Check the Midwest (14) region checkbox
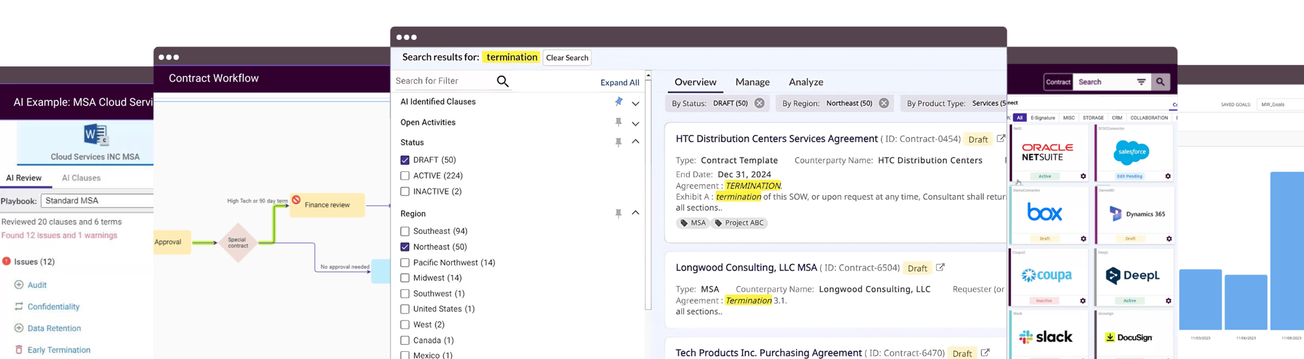 click(405, 278)
